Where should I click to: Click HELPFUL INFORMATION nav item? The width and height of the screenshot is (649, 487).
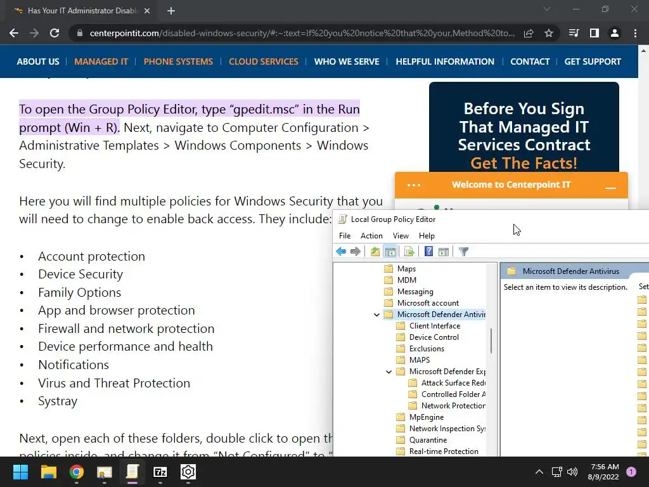[x=445, y=62]
